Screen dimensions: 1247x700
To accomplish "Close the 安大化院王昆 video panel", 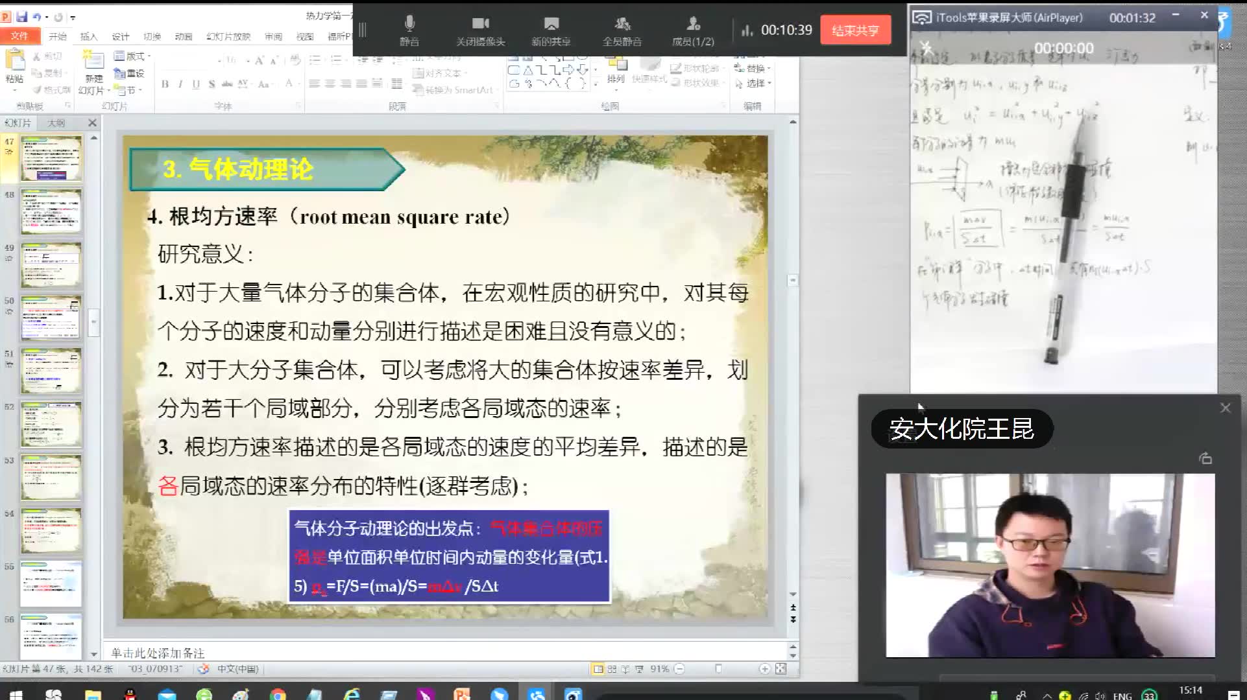I will pos(1225,408).
